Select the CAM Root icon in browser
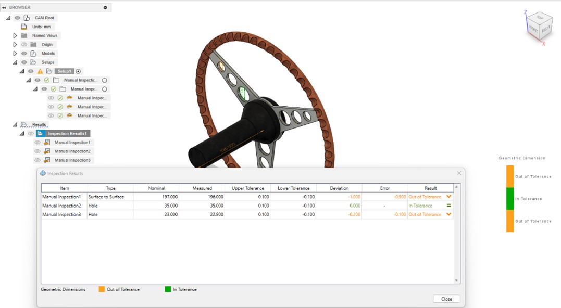Image resolution: width=561 pixels, height=308 pixels. coord(27,17)
